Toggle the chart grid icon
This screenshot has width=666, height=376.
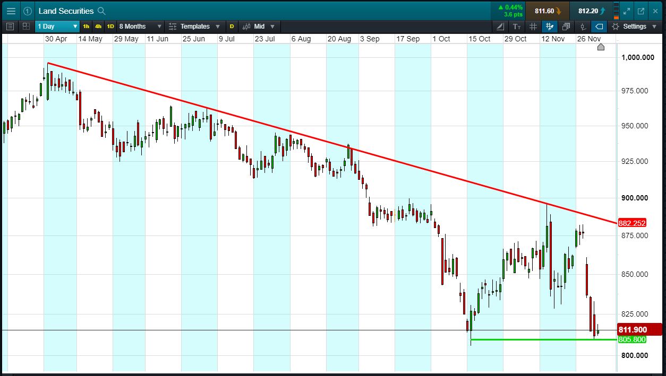point(533,26)
